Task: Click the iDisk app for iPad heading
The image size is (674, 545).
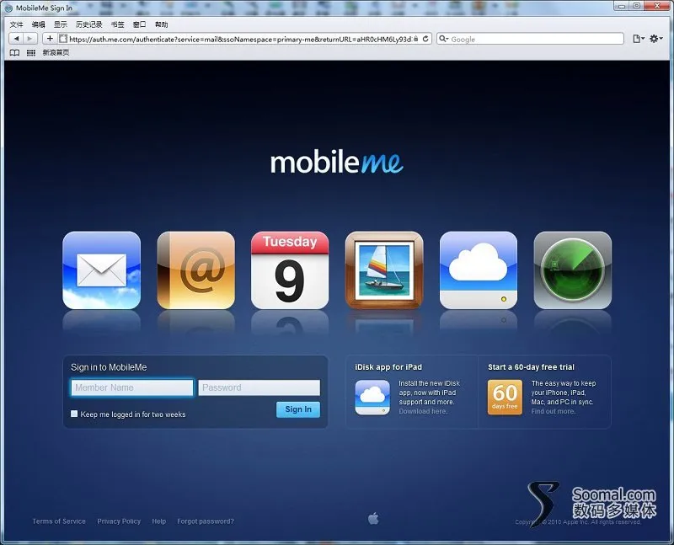Action: click(388, 367)
